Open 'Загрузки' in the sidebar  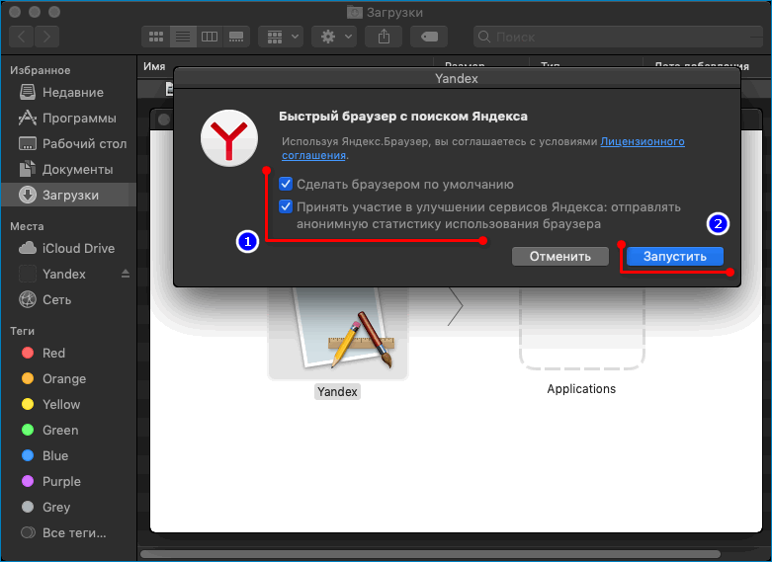click(x=69, y=195)
